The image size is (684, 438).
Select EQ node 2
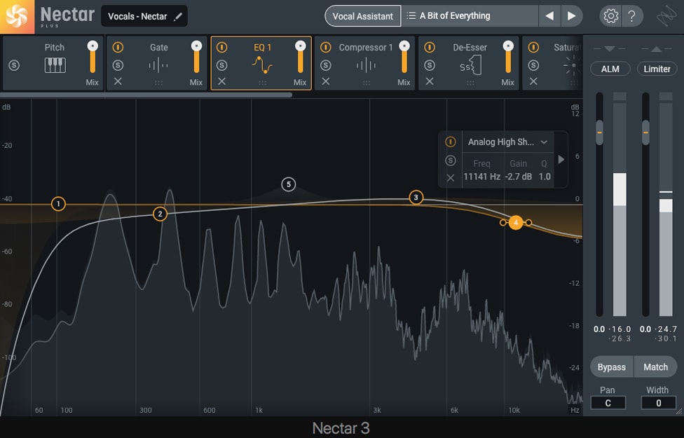point(160,214)
